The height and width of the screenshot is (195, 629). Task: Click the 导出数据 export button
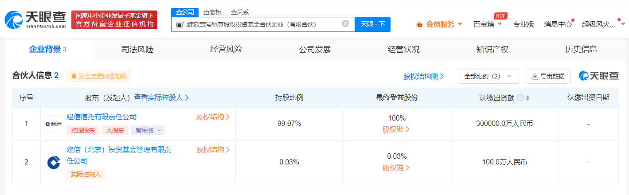pyautogui.click(x=548, y=76)
